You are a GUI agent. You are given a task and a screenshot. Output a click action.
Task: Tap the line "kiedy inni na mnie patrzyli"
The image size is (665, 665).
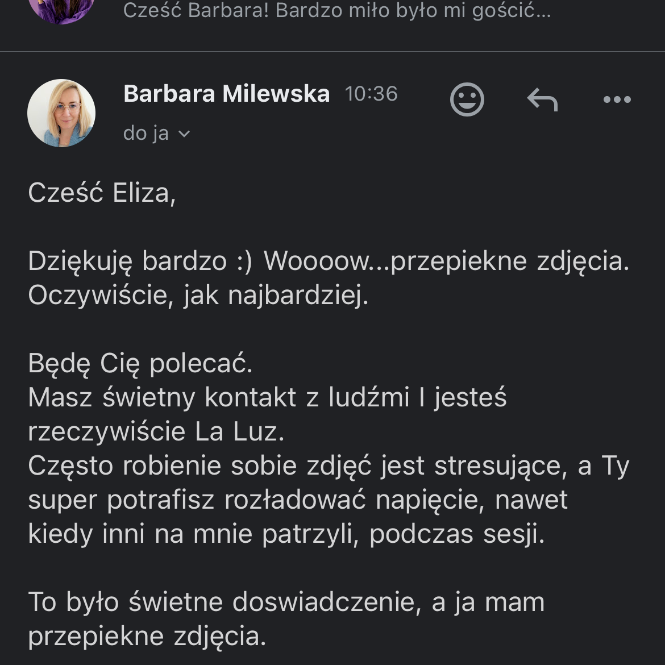point(286,534)
